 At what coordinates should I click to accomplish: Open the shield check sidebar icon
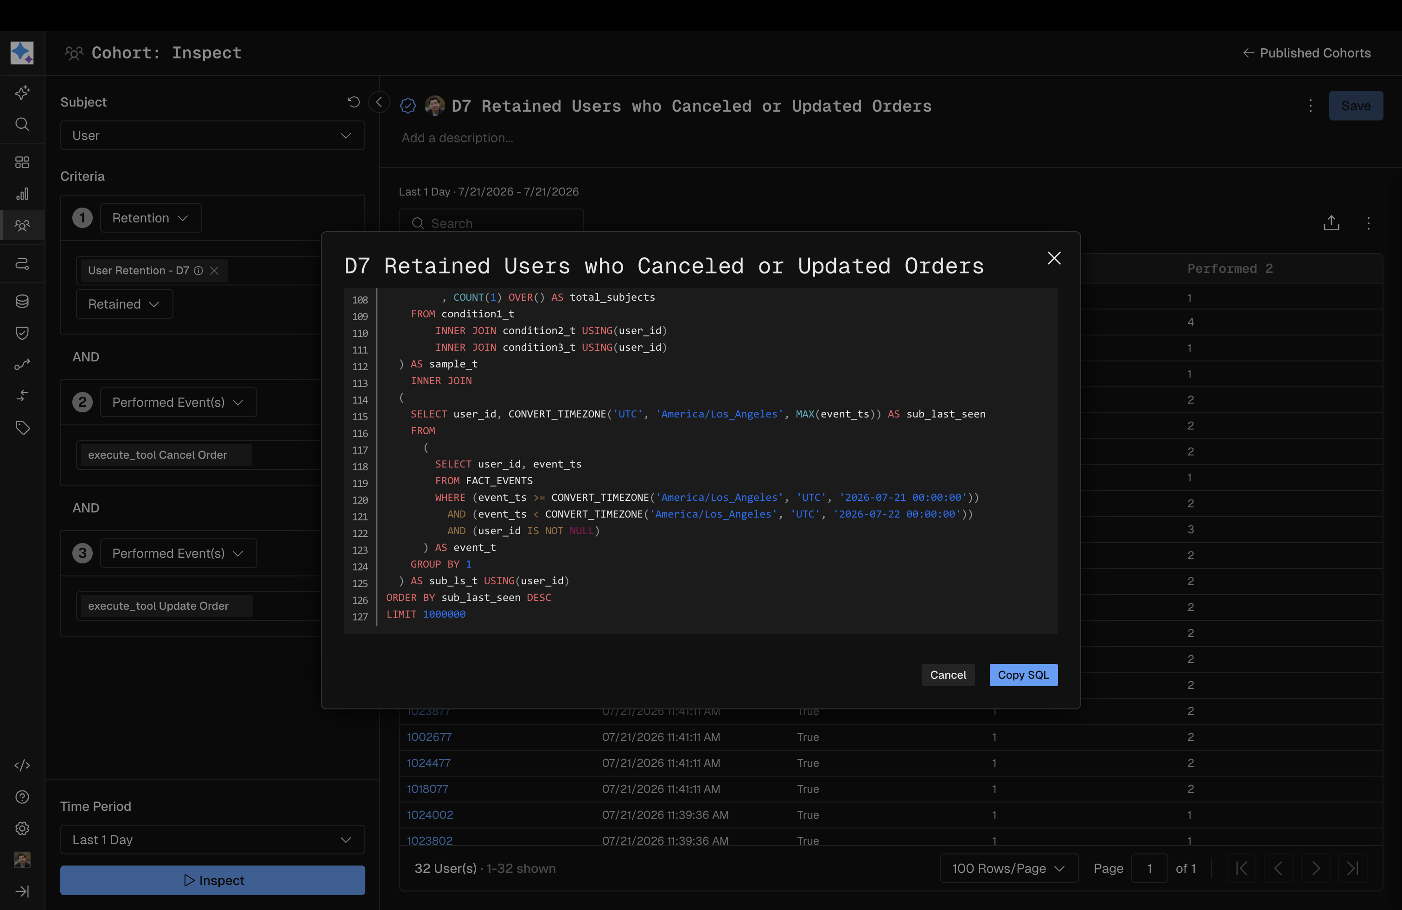point(22,333)
